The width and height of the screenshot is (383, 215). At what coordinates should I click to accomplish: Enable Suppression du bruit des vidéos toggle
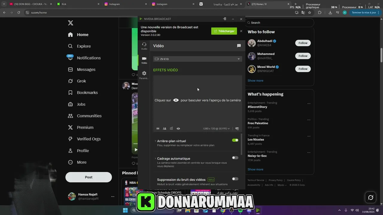click(235, 179)
